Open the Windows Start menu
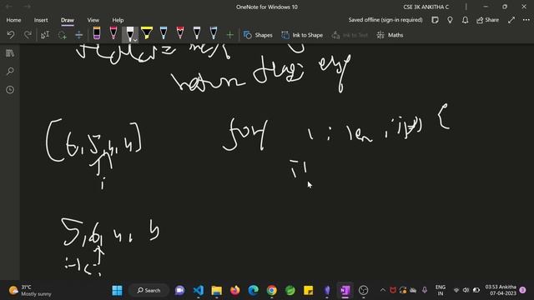534x300 pixels. click(117, 290)
